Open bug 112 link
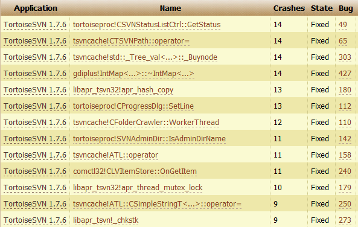 tap(345, 106)
